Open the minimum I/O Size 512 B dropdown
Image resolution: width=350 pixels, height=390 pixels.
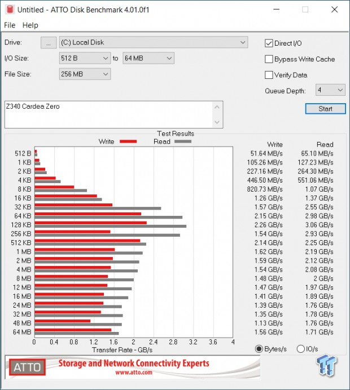pos(85,58)
